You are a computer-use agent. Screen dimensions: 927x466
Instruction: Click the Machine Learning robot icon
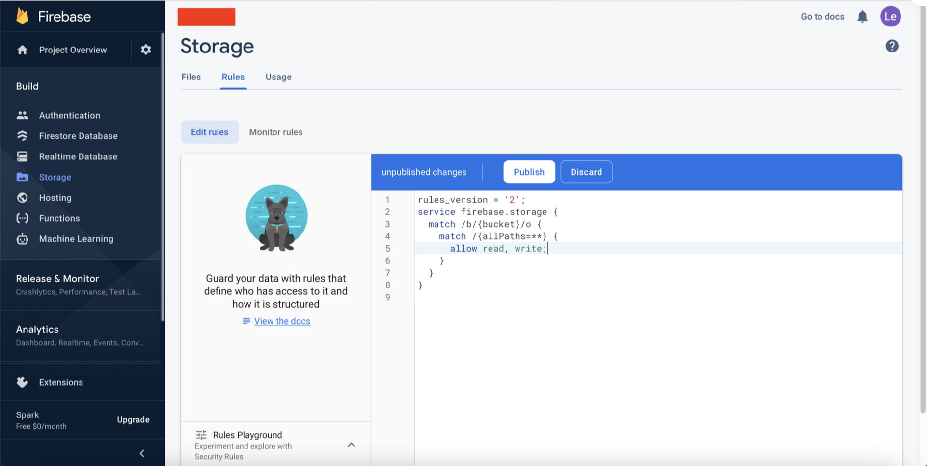[x=22, y=239]
